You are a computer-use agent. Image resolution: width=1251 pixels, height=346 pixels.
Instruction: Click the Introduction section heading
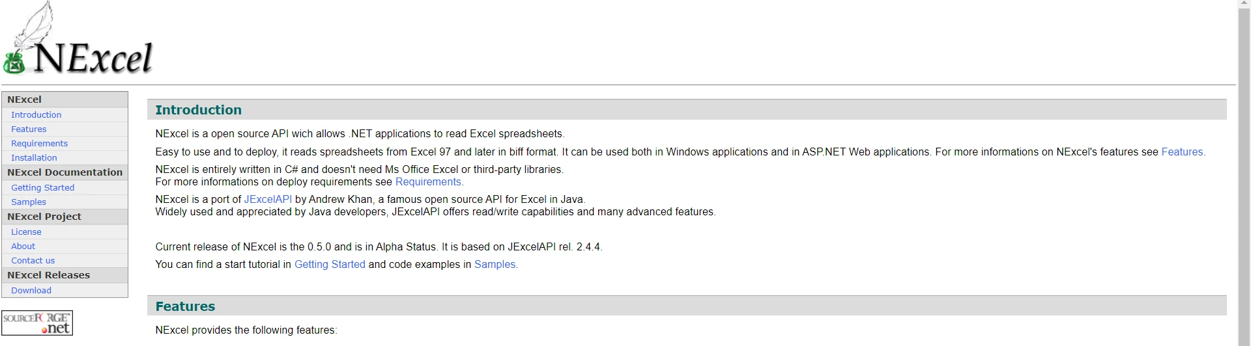198,110
